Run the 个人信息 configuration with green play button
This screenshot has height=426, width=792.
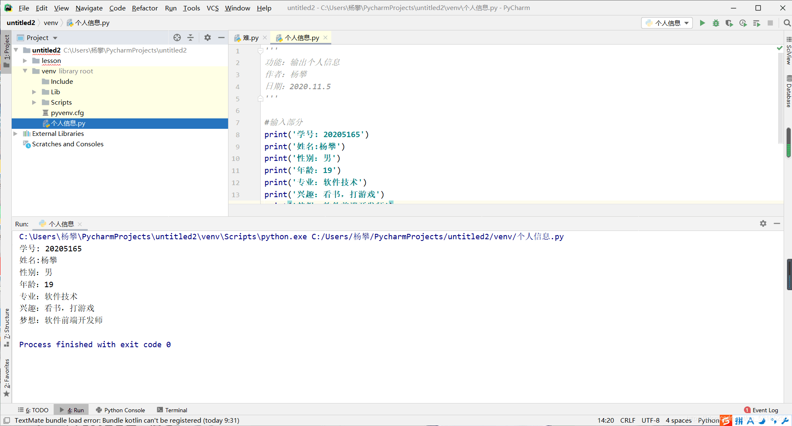pos(702,23)
